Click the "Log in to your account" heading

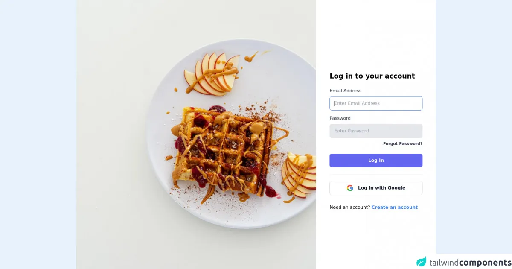point(372,76)
